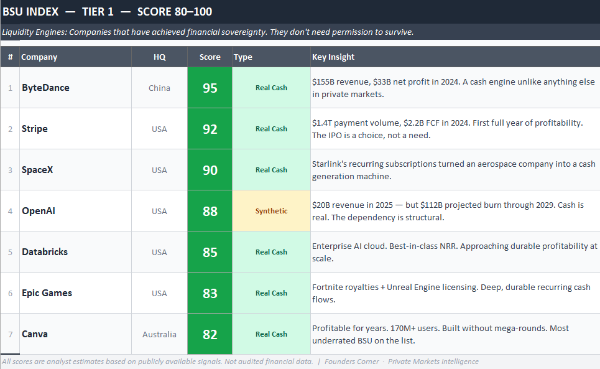Select Epic Games' 'USA' HQ cell
600x369 pixels.
click(160, 293)
